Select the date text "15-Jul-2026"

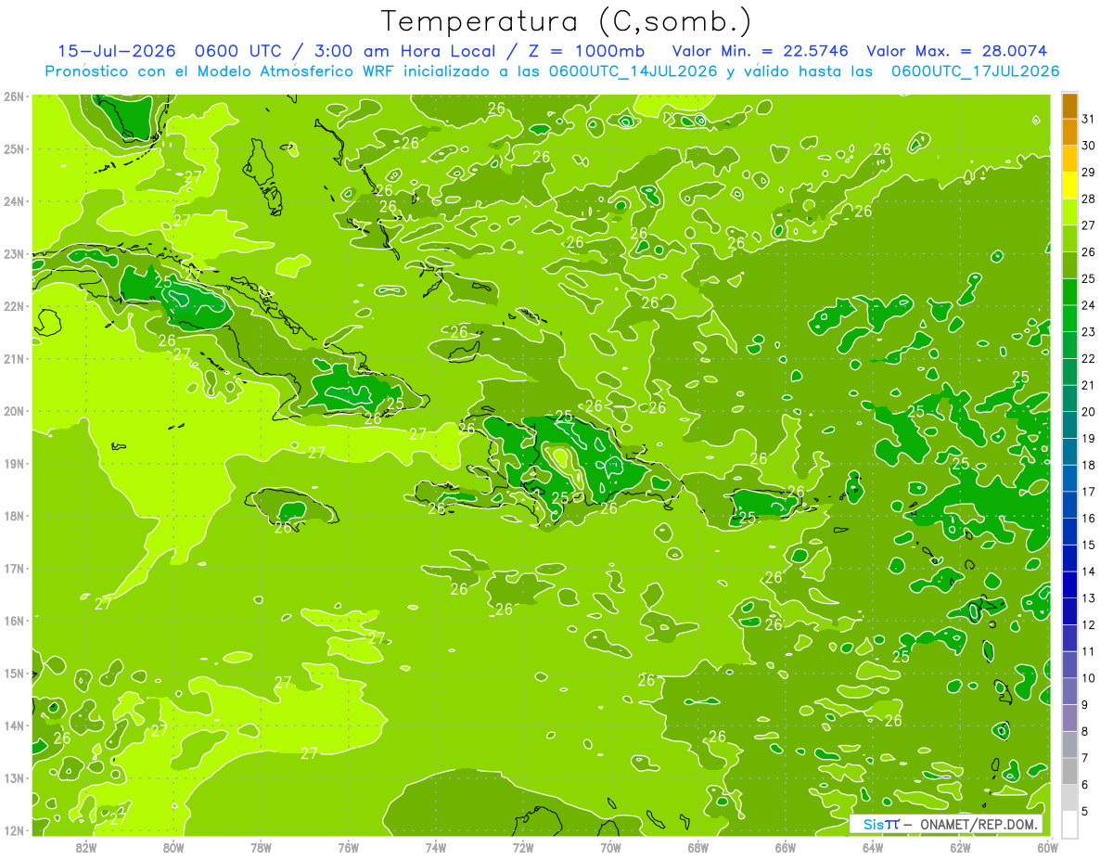[117, 51]
